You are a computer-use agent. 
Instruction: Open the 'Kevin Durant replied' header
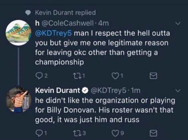click(65, 12)
